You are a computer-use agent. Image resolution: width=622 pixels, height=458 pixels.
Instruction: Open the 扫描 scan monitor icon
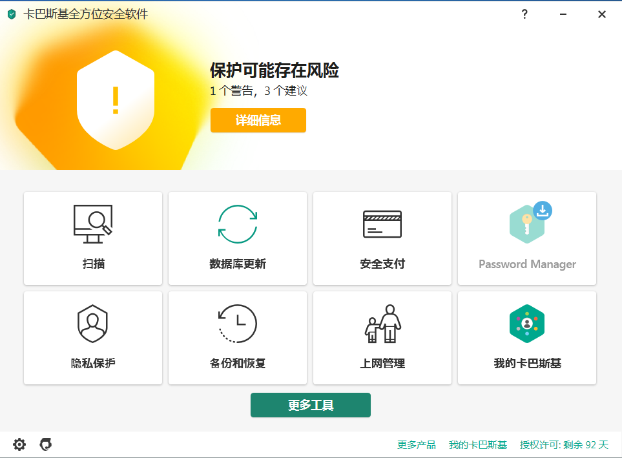[93, 224]
